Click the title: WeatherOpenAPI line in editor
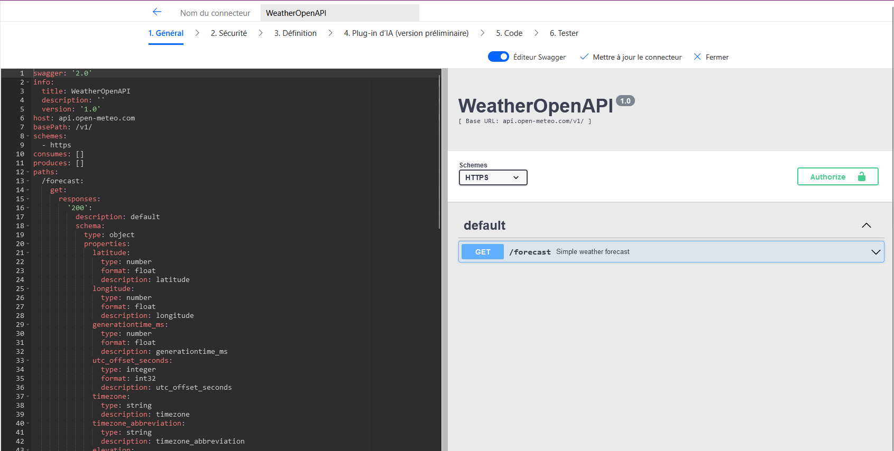 pos(86,91)
